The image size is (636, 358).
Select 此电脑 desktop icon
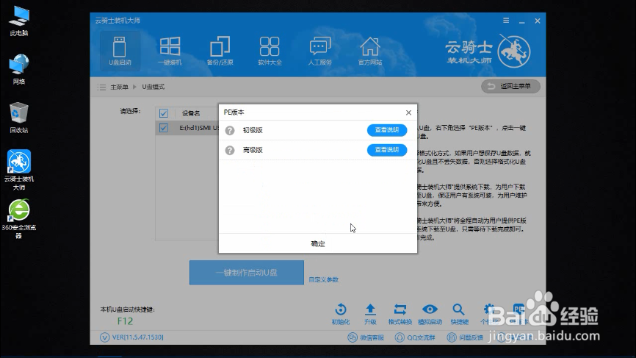tap(19, 21)
